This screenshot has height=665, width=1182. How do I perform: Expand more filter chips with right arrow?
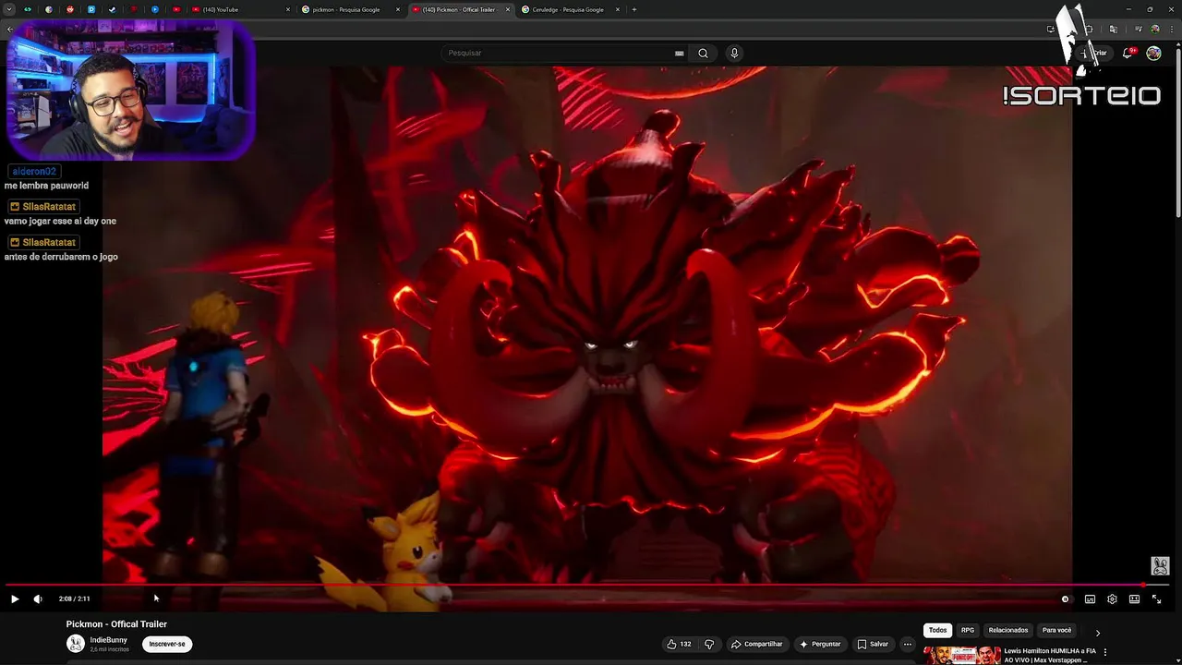[x=1097, y=633]
